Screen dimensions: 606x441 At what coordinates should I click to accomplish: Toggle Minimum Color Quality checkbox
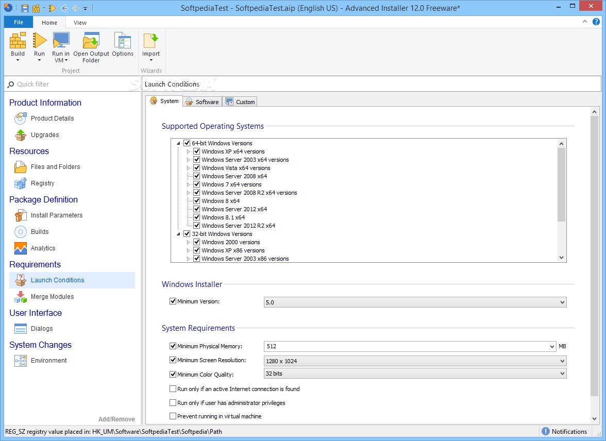pyautogui.click(x=173, y=374)
